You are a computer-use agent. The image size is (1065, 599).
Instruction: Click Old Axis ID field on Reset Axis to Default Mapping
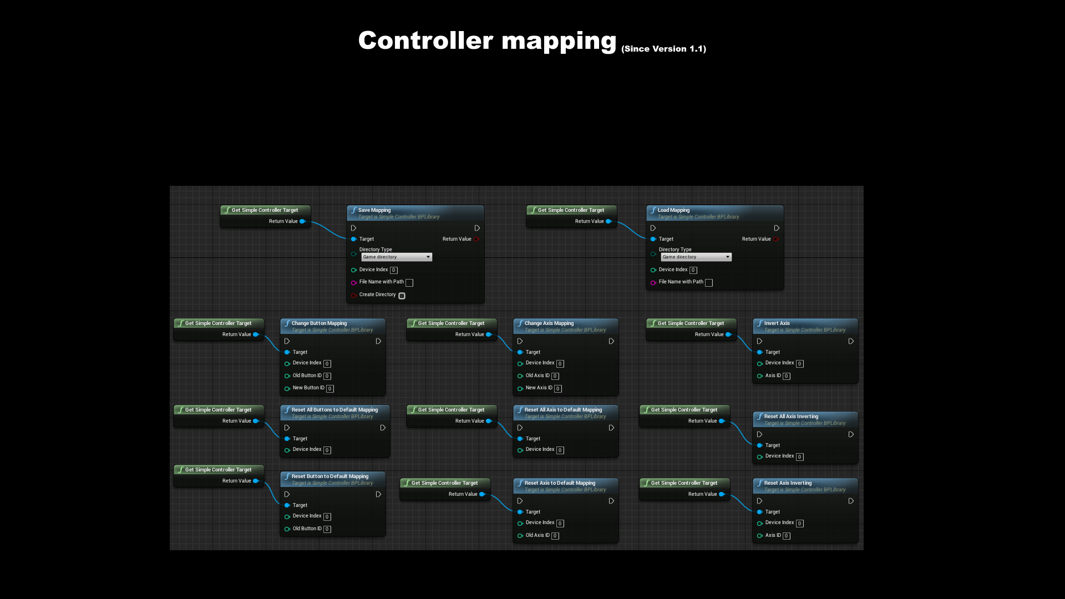555,536
